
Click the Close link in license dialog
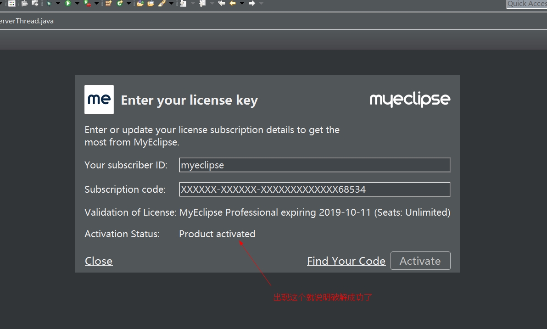(x=99, y=261)
